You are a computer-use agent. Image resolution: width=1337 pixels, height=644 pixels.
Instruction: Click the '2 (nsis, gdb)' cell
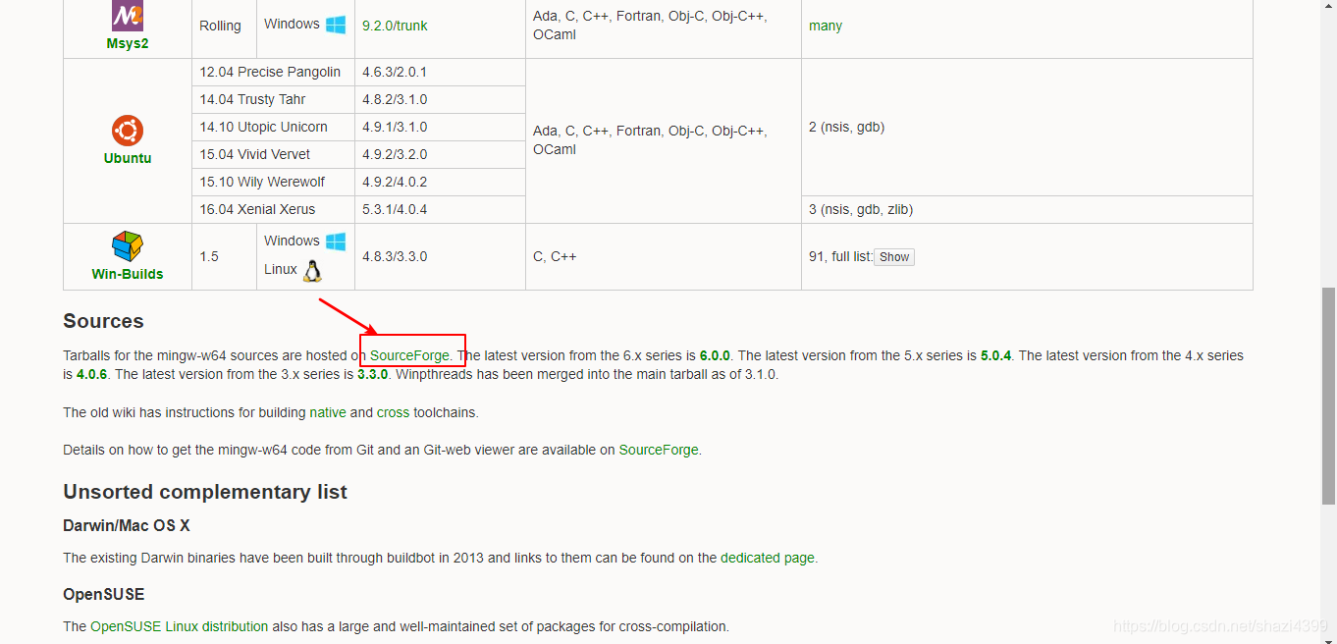(x=1027, y=127)
